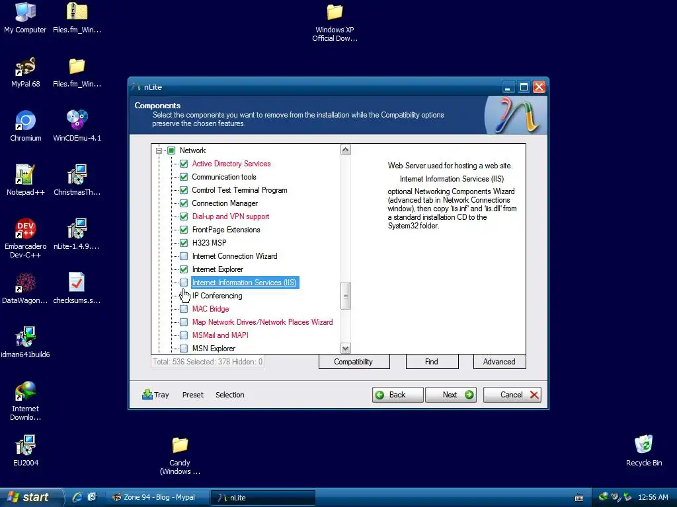This screenshot has width=677, height=507.
Task: Go Back to previous step
Action: tap(397, 395)
